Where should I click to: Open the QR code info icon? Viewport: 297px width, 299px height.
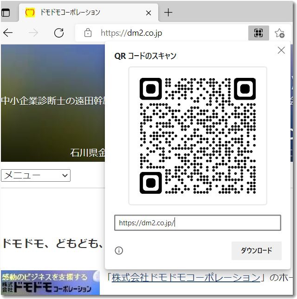pyautogui.click(x=119, y=250)
